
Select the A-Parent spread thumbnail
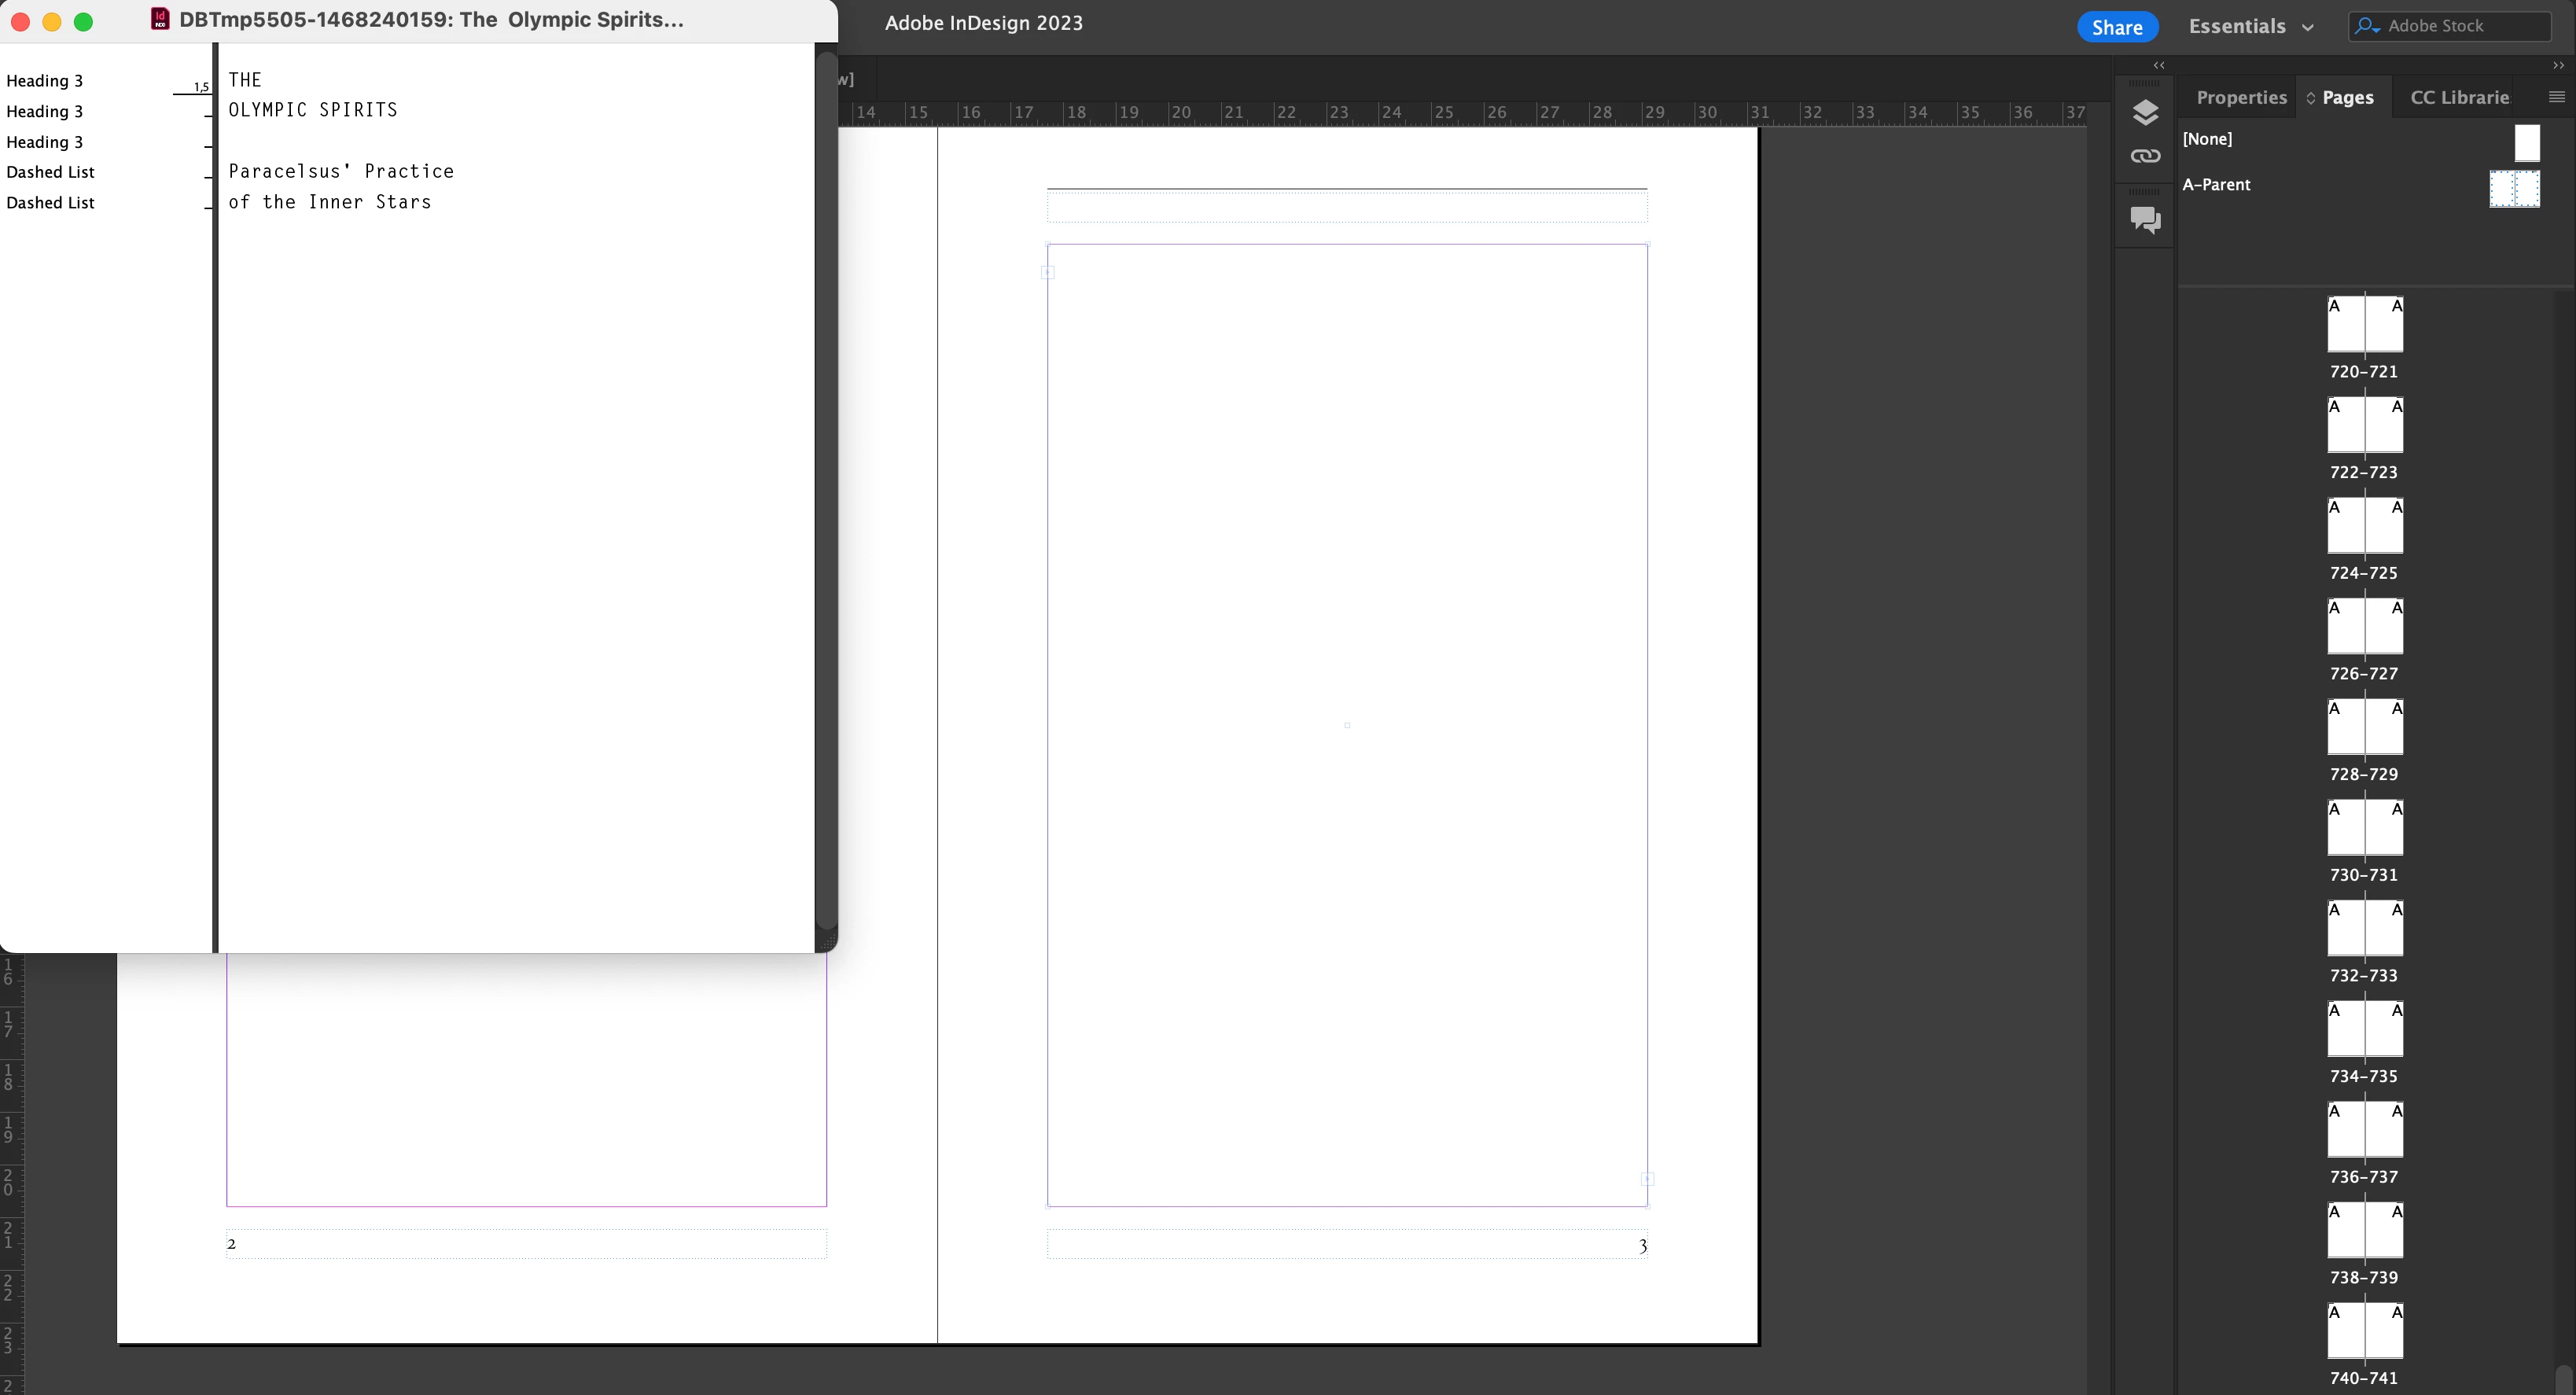pyautogui.click(x=2513, y=188)
